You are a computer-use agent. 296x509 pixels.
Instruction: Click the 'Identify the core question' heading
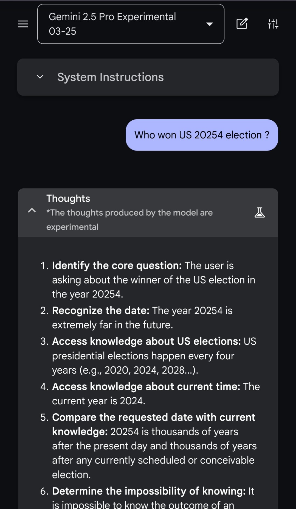click(117, 266)
